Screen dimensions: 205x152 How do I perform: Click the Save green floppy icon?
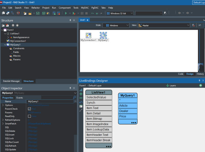click(x=38, y=13)
